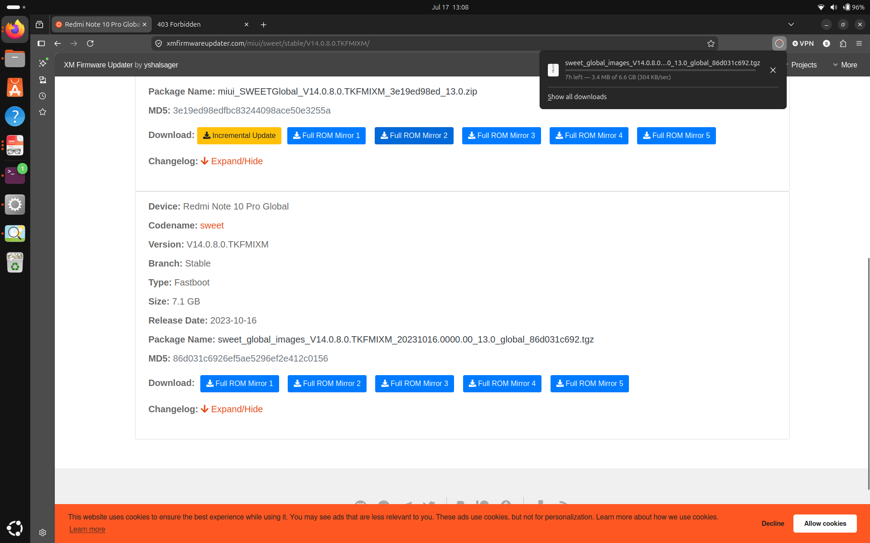Screen dimensions: 870x543
Task: Open the sidebar AI chatbot sparkle icon
Action: (43, 63)
